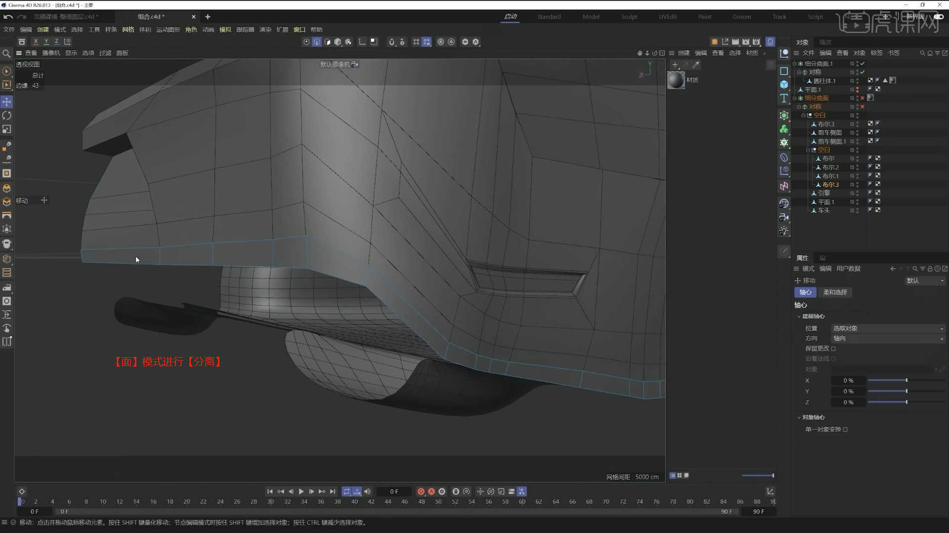The height and width of the screenshot is (533, 949).
Task: Collapse the 细分曲面.1 tree node
Action: tap(794, 64)
